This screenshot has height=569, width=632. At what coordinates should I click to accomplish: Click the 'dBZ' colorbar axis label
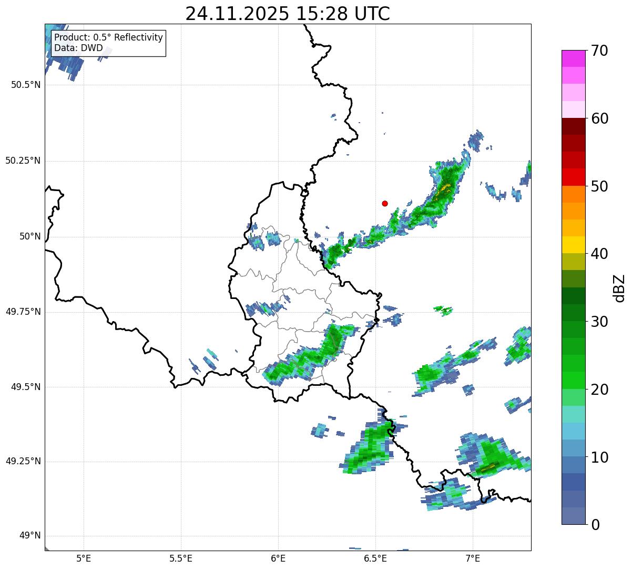619,287
